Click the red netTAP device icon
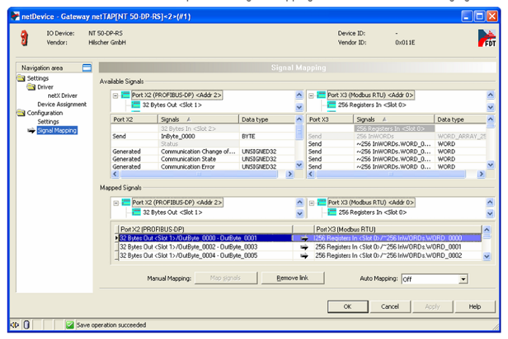 click(24, 37)
